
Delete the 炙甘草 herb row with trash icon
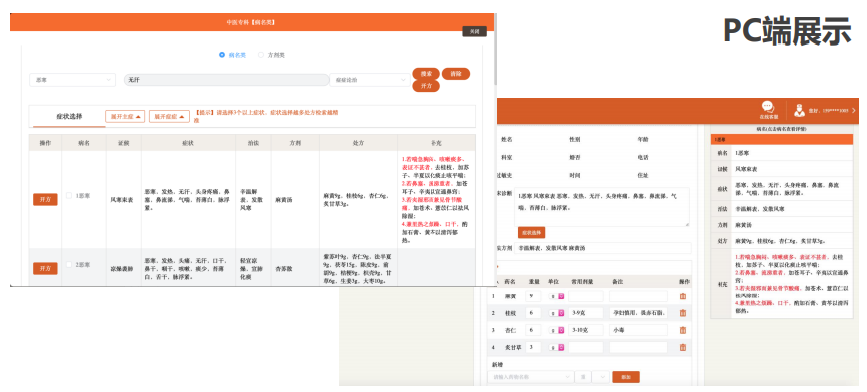click(683, 347)
